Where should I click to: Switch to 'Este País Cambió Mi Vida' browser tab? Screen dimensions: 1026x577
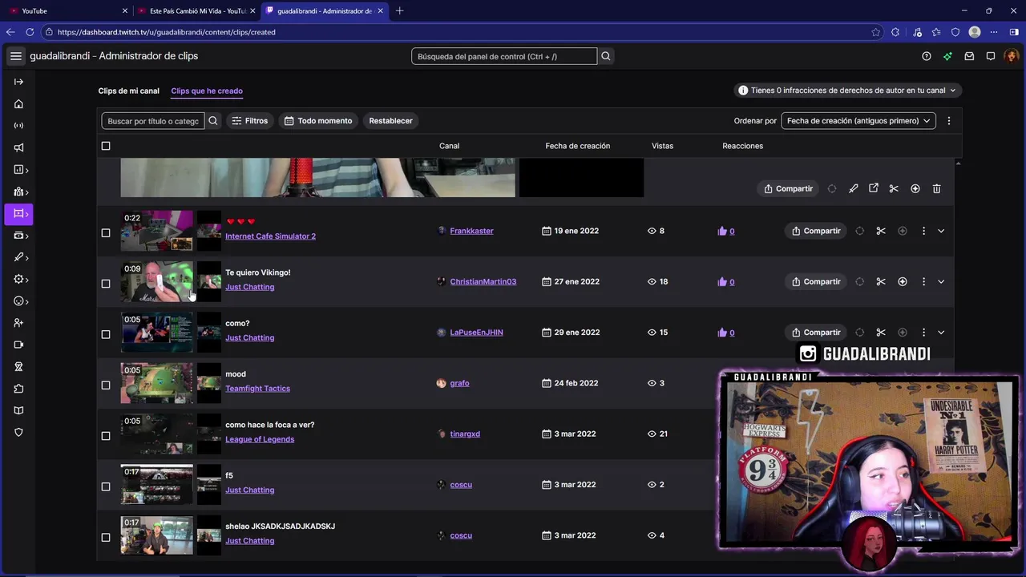point(196,10)
